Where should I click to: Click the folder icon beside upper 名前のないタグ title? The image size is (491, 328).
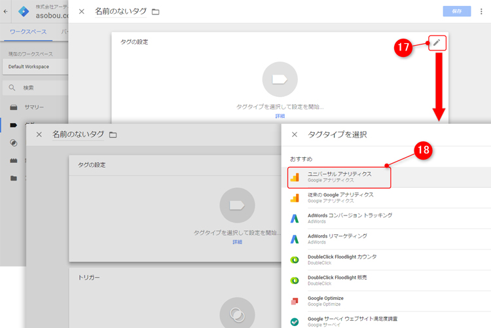pyautogui.click(x=155, y=12)
